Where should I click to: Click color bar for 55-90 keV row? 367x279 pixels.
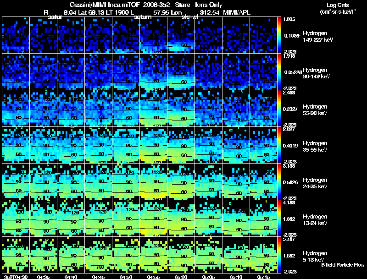click(x=279, y=109)
